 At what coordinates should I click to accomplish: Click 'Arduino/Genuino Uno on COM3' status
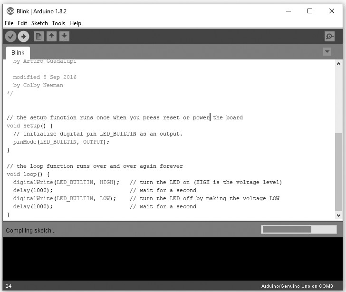297,286
